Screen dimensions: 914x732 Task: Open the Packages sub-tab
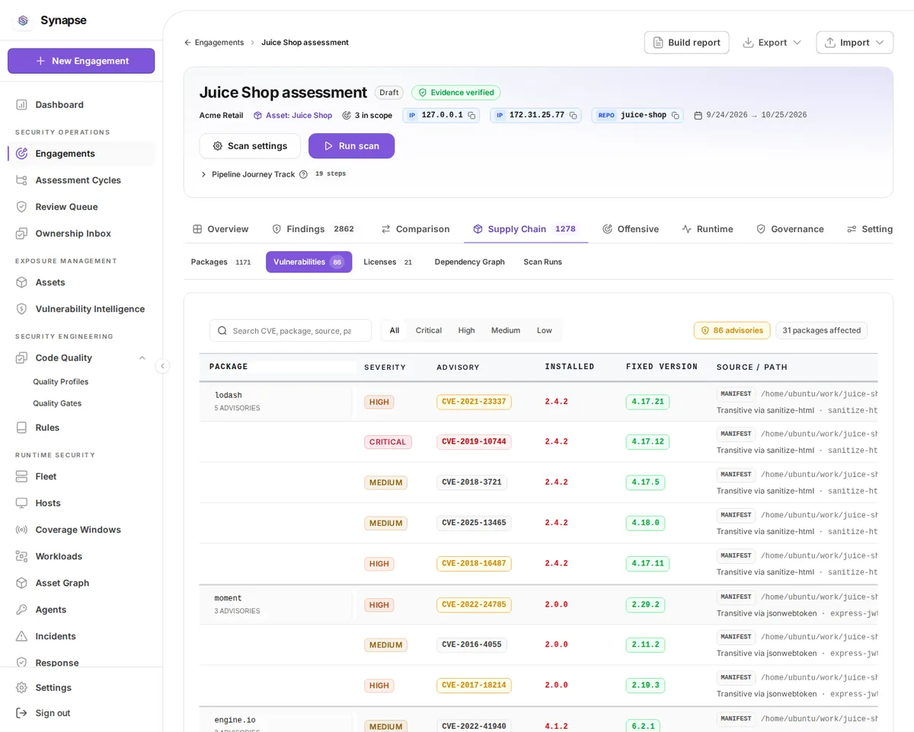[x=221, y=262]
